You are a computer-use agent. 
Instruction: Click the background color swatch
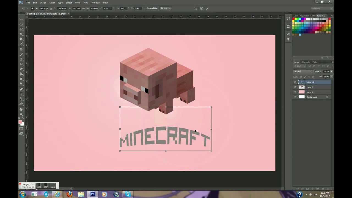(22, 124)
